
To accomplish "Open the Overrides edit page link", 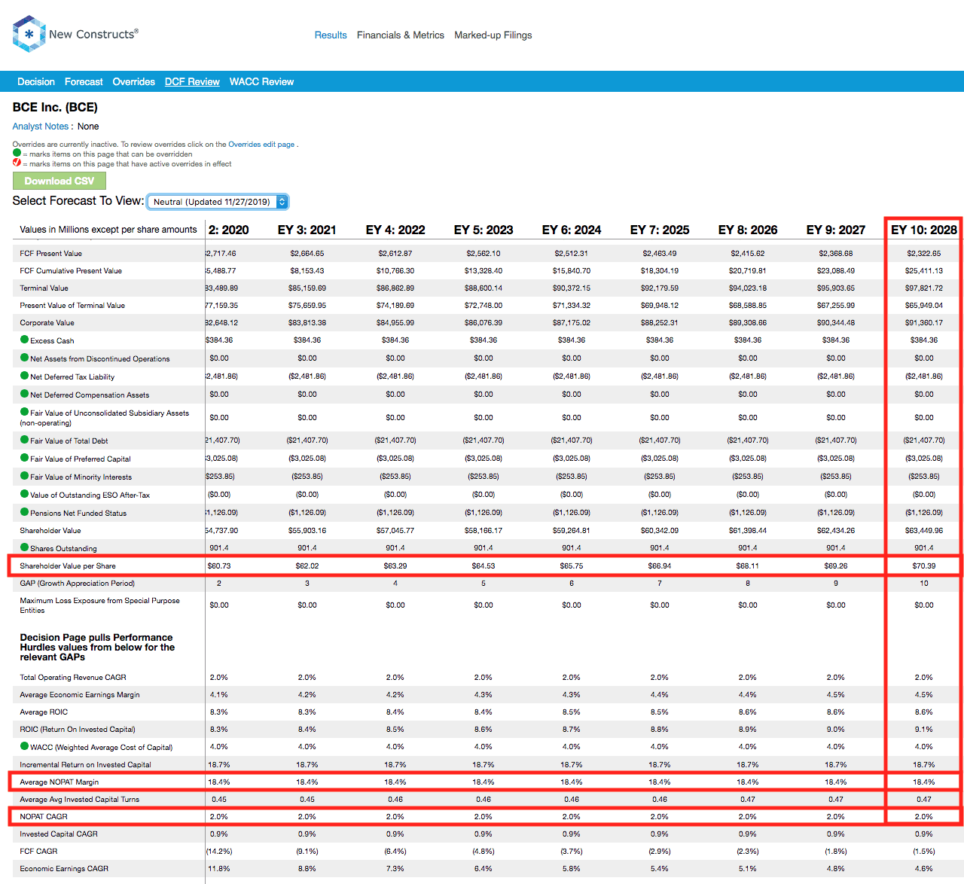I will (x=261, y=145).
